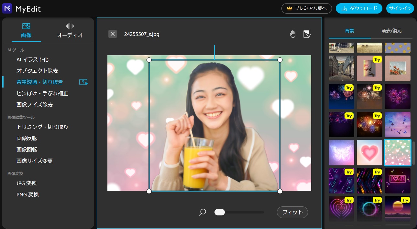The width and height of the screenshot is (417, 229).
Task: Choose the selected green hearts bokeh background
Action: (x=398, y=152)
